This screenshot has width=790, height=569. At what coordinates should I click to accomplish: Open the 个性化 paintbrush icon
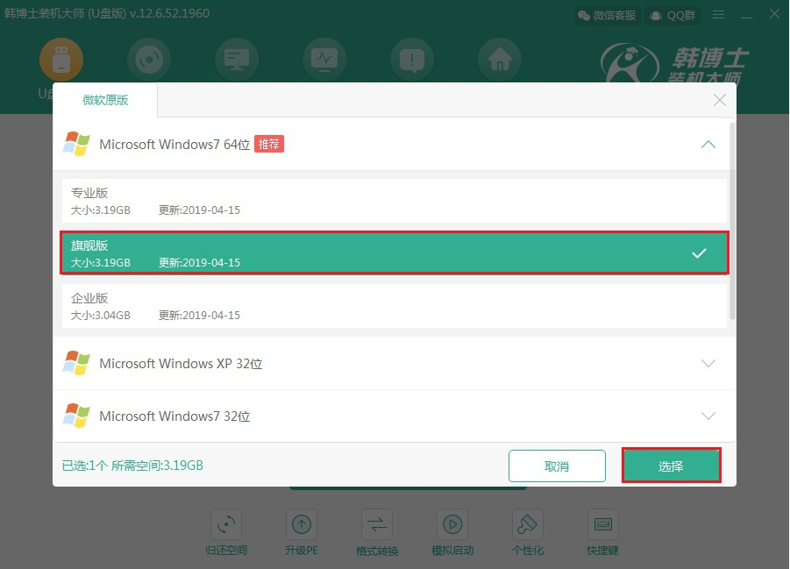click(x=528, y=524)
